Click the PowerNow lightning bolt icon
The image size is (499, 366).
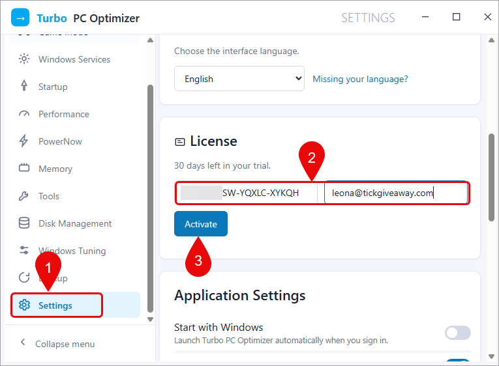click(x=23, y=141)
